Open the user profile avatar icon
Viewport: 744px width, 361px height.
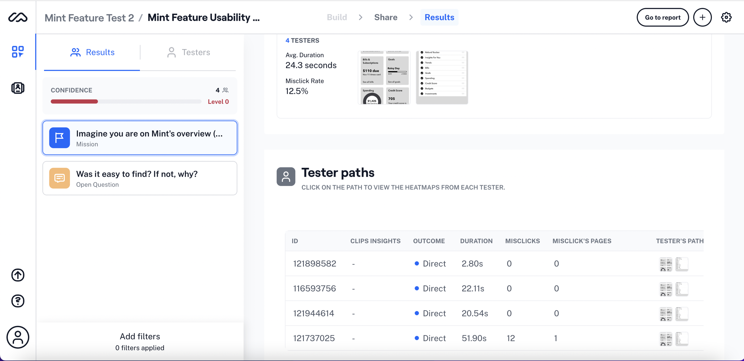click(18, 337)
